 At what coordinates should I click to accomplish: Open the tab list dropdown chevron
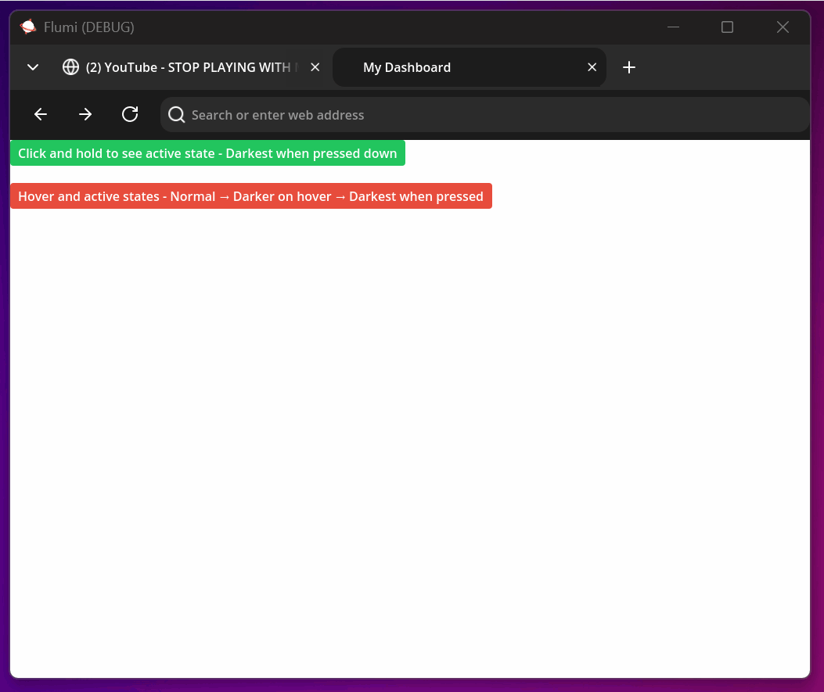(33, 67)
